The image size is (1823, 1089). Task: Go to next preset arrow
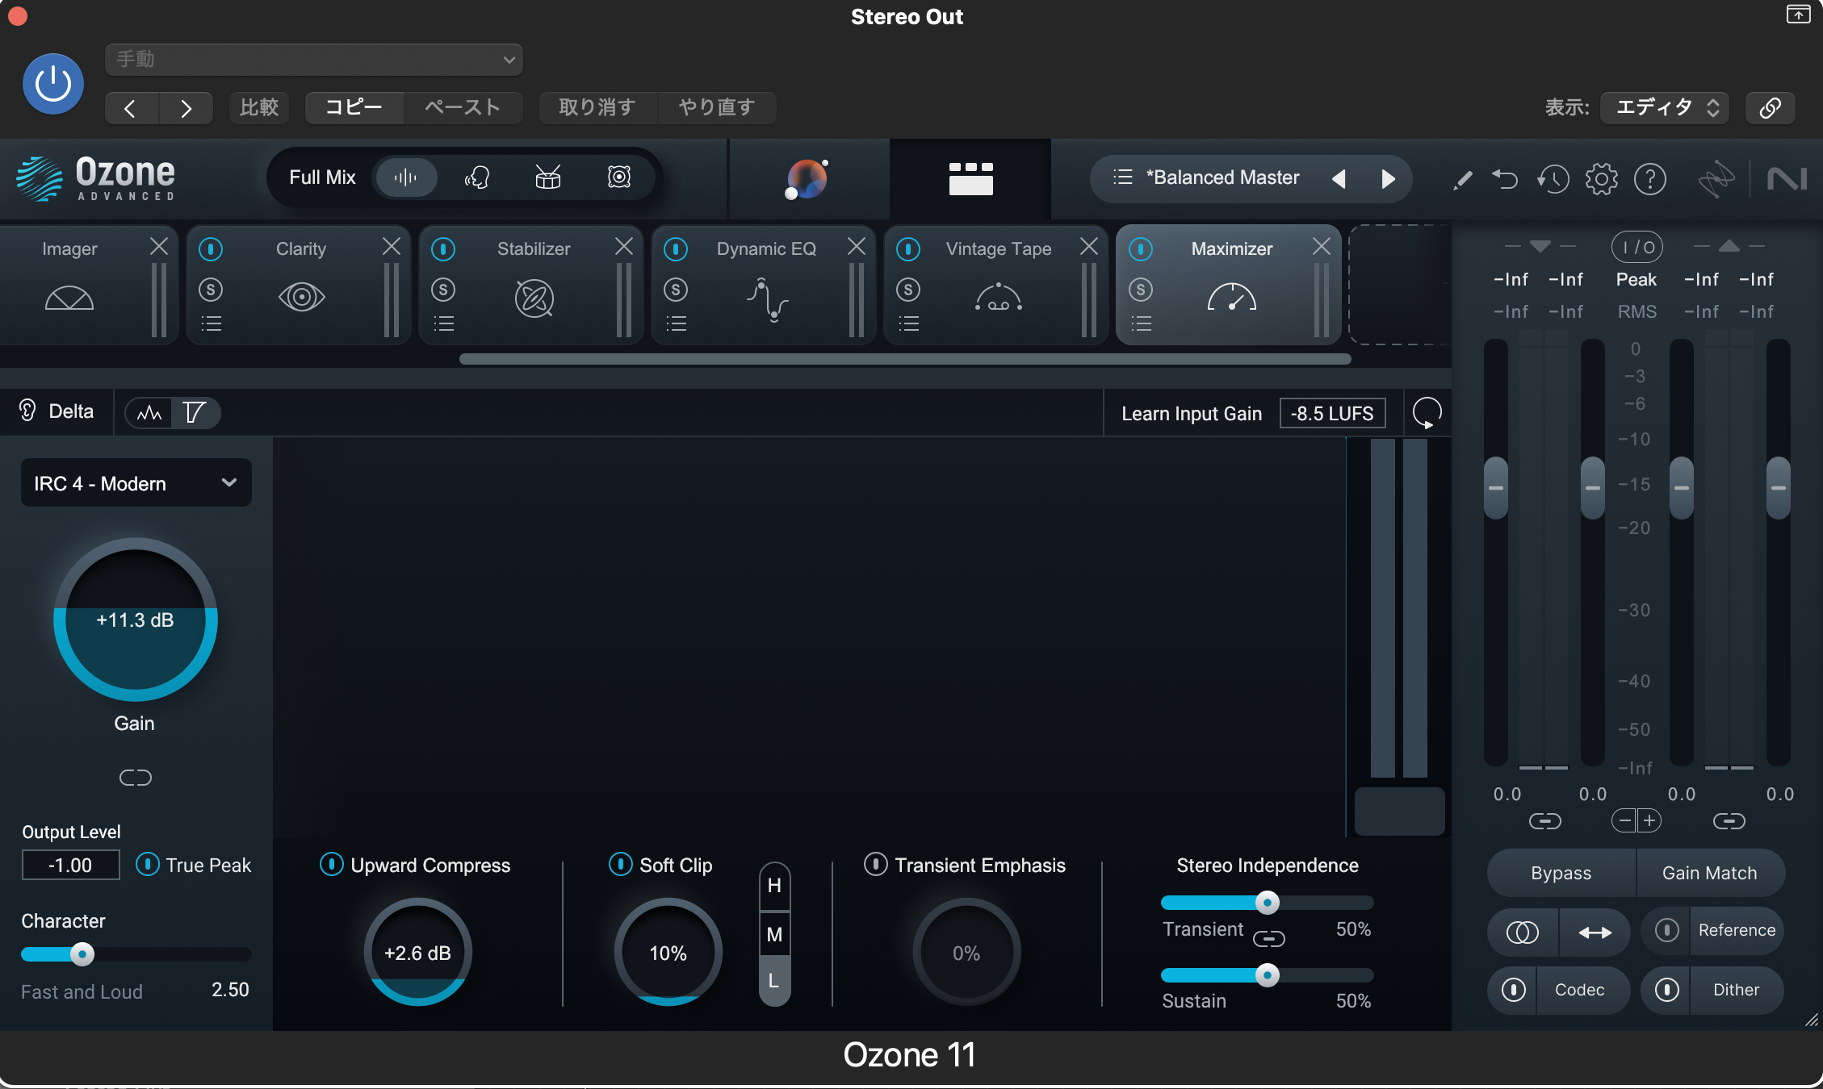coord(1389,178)
